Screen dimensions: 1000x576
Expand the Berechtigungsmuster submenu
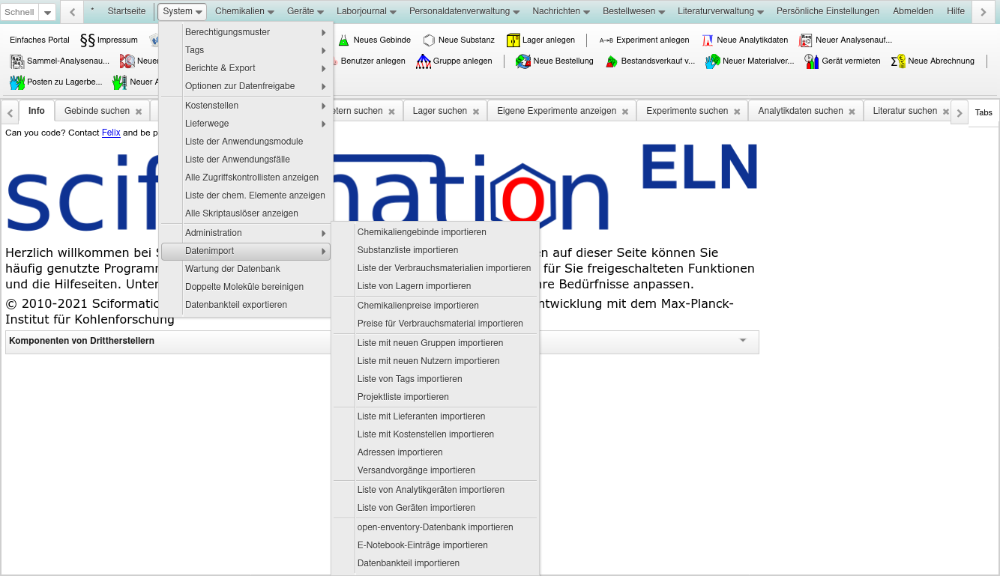[x=246, y=32]
